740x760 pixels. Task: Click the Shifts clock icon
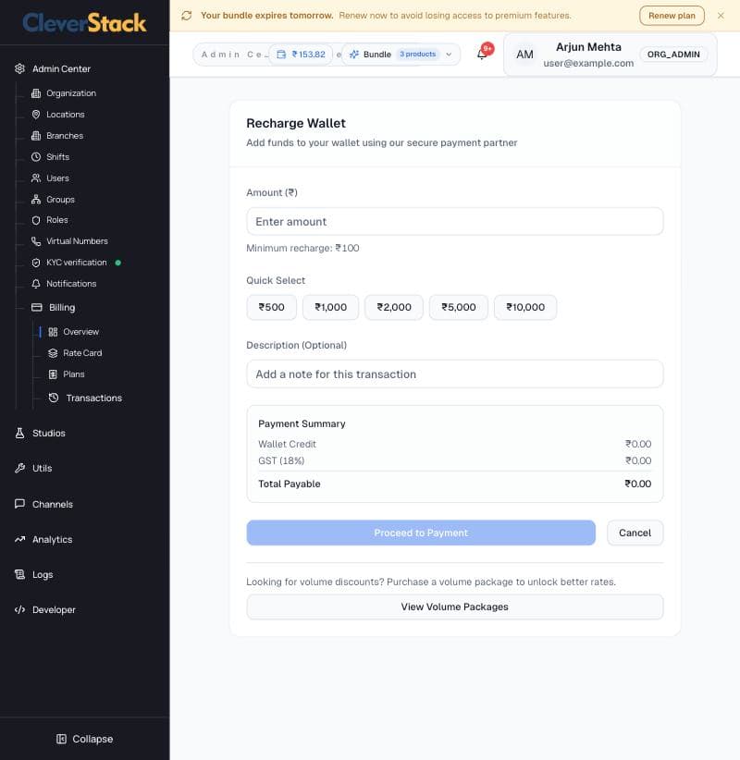click(36, 157)
